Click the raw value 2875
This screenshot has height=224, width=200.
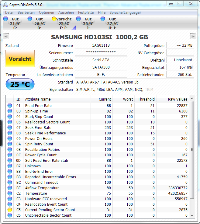(x=183, y=210)
